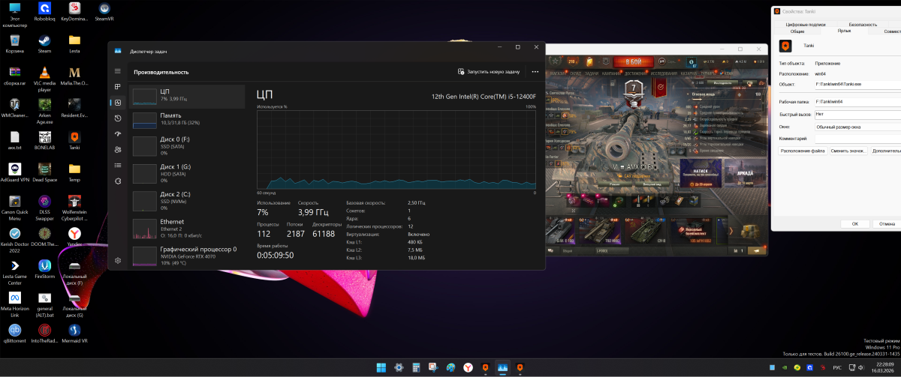The width and height of the screenshot is (901, 377).
Task: Open SteamVR desktop shortcut
Action: coord(104,13)
